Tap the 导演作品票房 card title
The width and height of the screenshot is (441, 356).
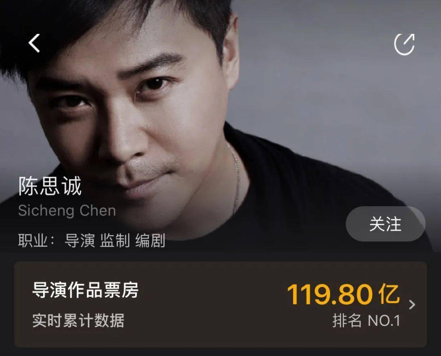[85, 290]
